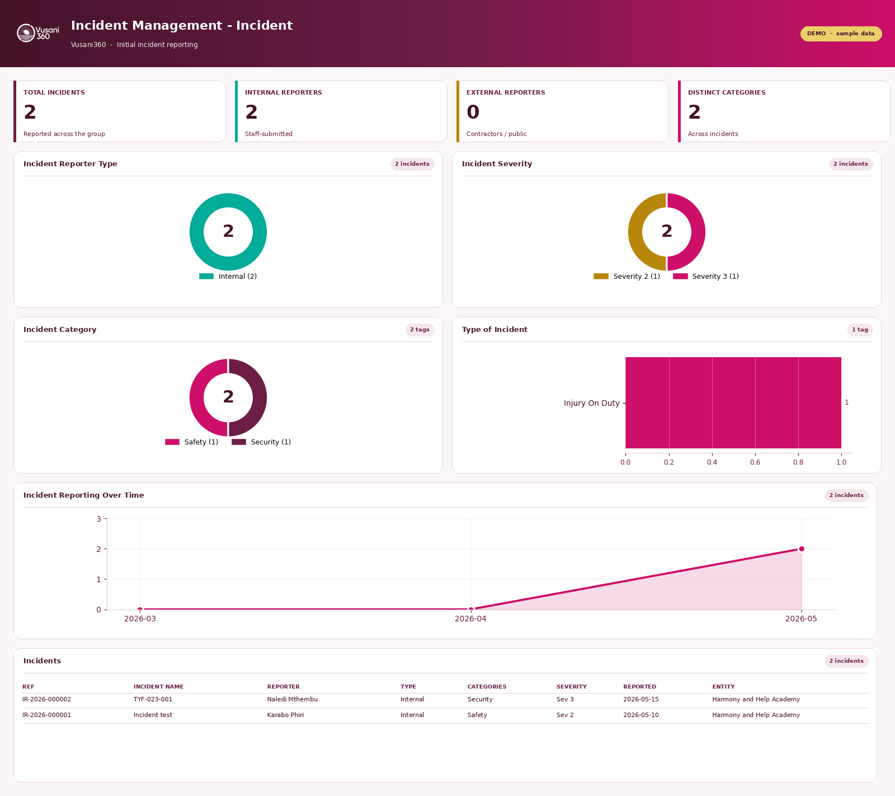Click the Severity 3 legend swatch
895x796 pixels.
[x=680, y=276]
